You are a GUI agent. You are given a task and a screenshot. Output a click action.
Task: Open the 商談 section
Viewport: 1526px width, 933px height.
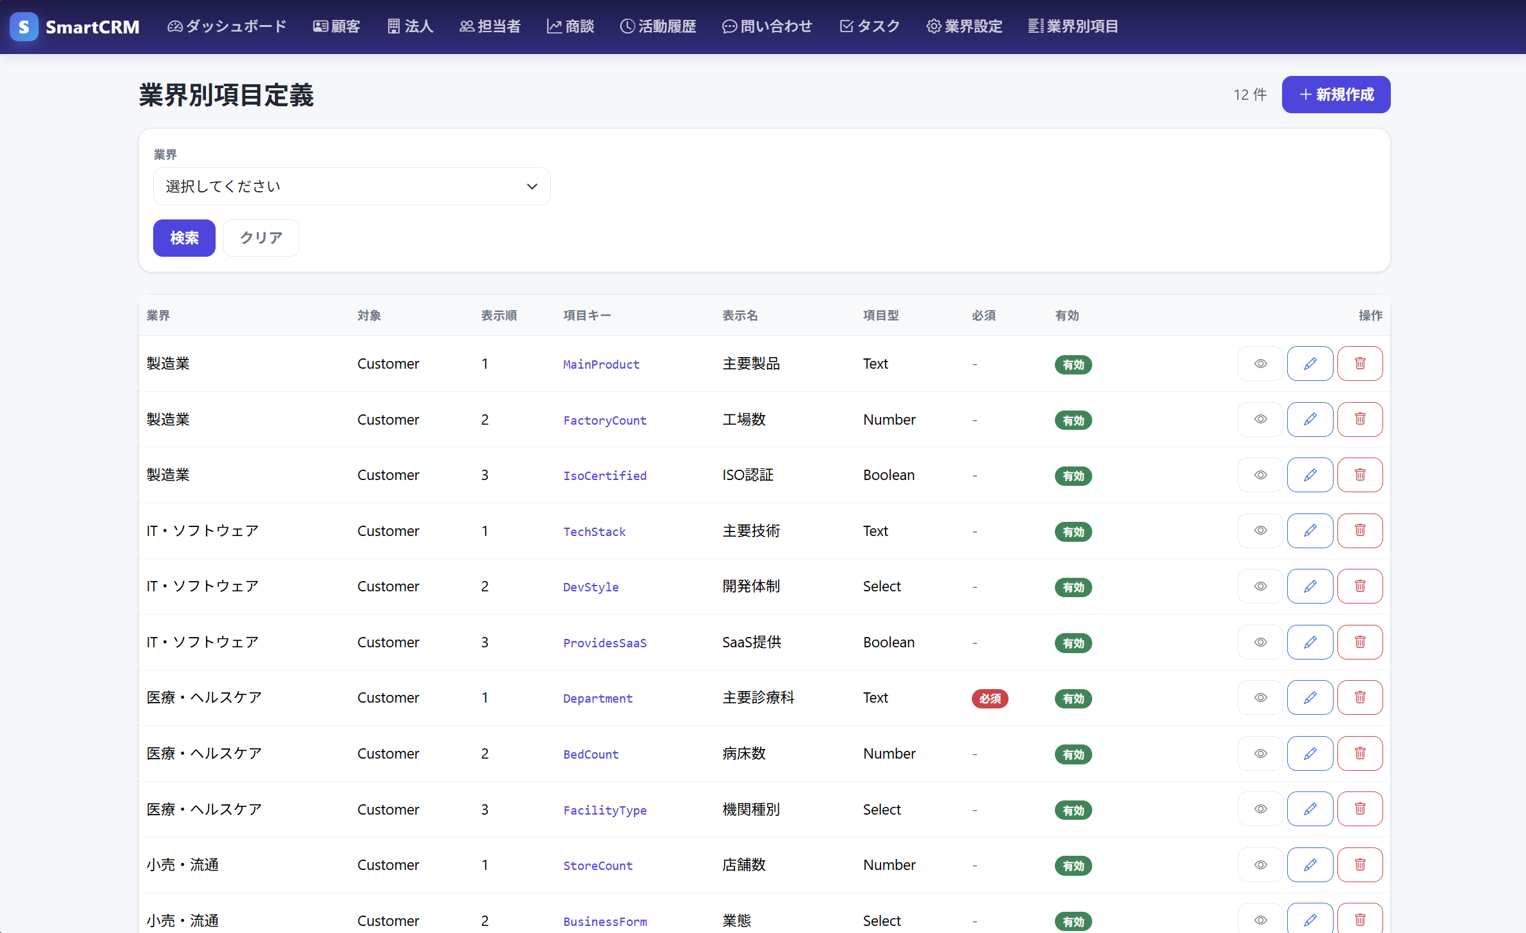pyautogui.click(x=570, y=26)
